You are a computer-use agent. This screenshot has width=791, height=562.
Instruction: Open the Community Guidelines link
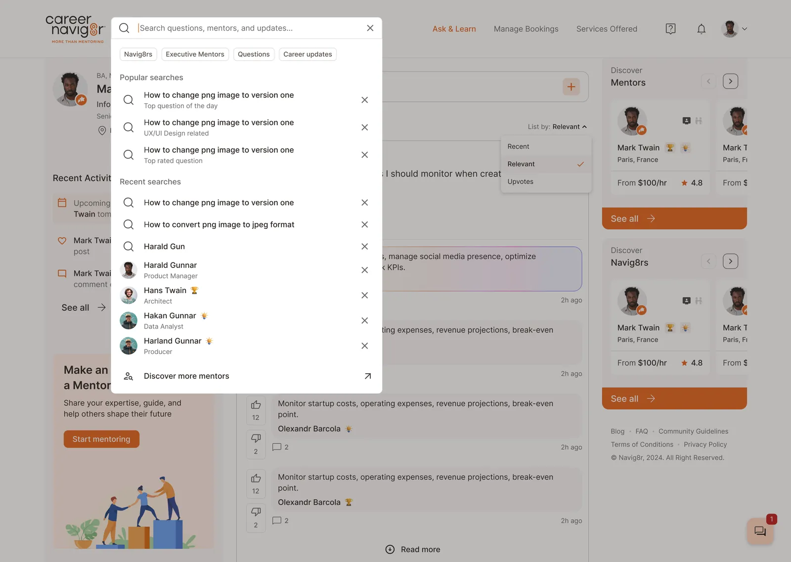(x=693, y=431)
